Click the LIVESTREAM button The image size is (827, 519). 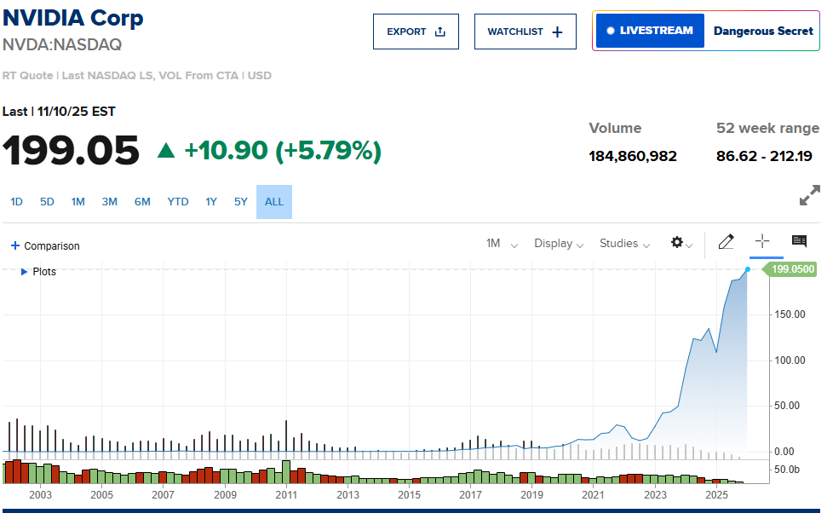point(649,31)
